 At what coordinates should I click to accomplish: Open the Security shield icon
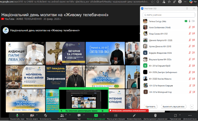(46, 115)
